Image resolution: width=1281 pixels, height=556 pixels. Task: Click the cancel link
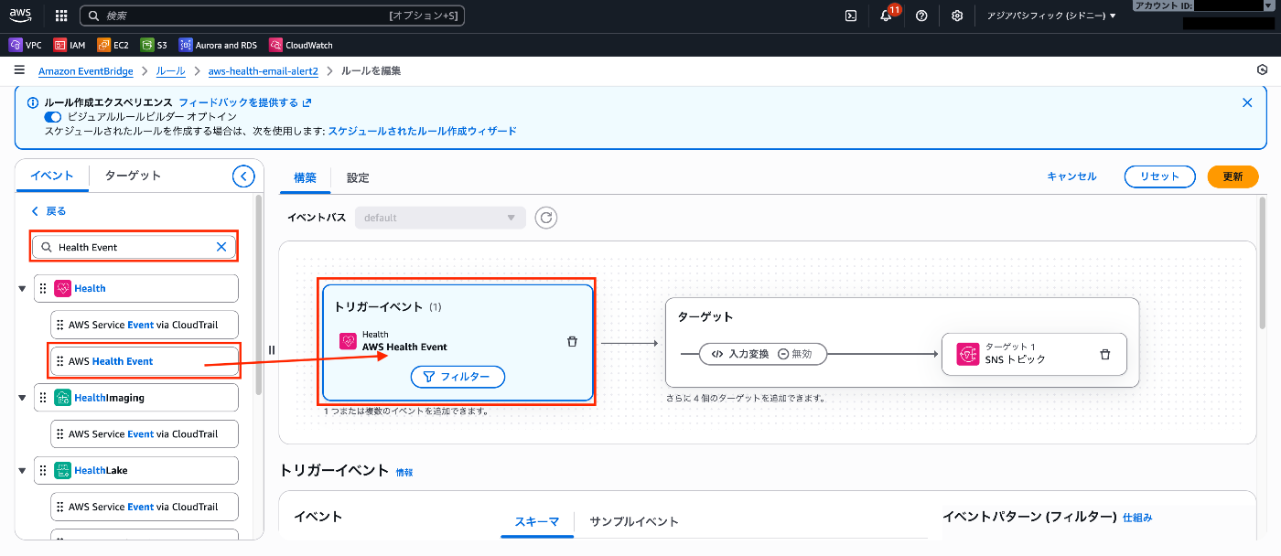click(x=1071, y=176)
